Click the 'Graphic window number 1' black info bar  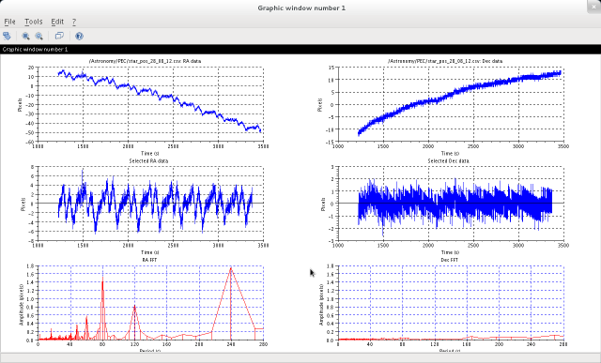click(x=300, y=50)
